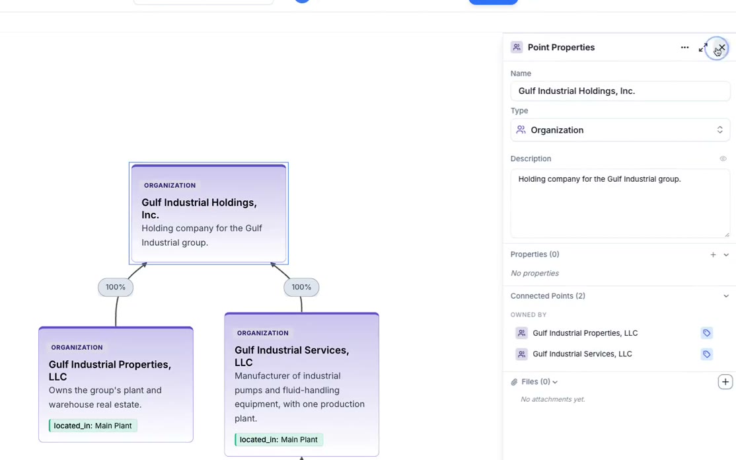Click the 100% edge label above Gulf Industrial Properties
736x460 pixels.
[x=116, y=287]
